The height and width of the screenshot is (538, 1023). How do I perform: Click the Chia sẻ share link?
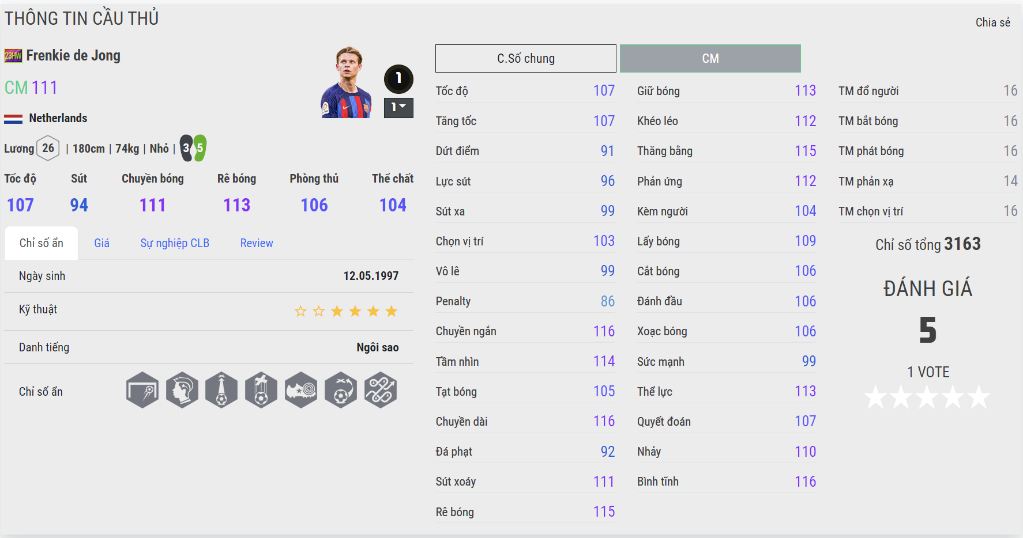click(x=992, y=22)
